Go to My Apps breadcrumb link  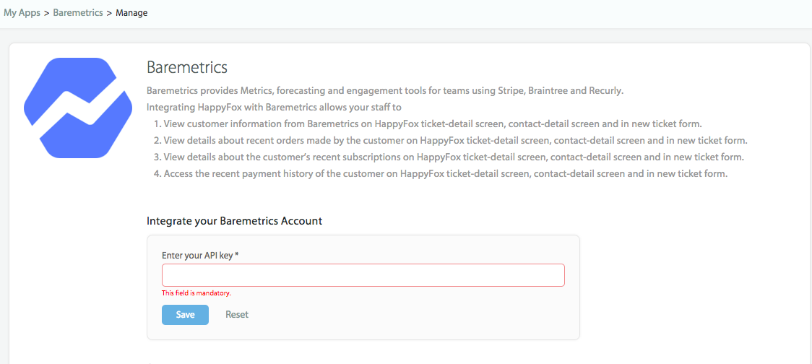[x=22, y=13]
